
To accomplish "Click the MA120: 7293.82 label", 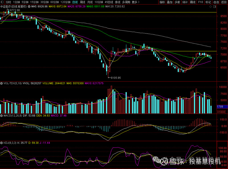I will pos(115,7).
